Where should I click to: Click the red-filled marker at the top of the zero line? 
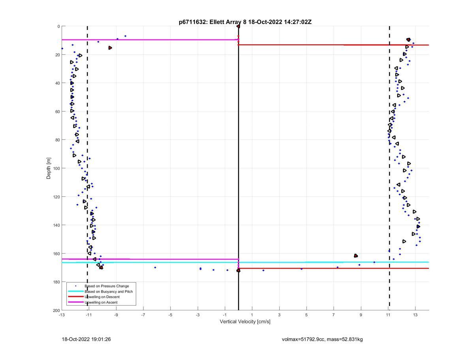pyautogui.click(x=238, y=26)
